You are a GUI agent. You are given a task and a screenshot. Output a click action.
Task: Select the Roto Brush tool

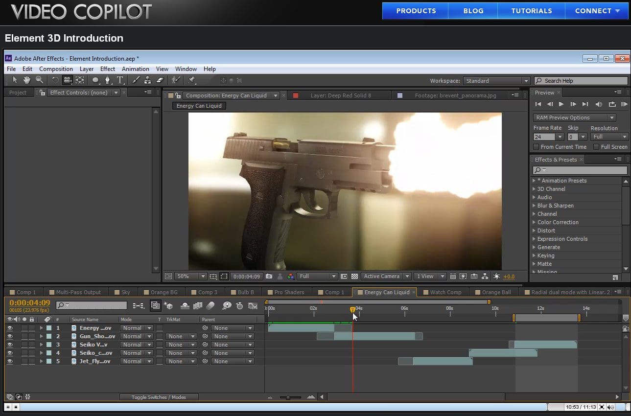(x=176, y=80)
